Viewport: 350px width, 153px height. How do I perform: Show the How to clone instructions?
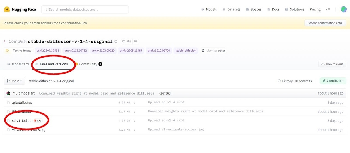[x=332, y=64]
